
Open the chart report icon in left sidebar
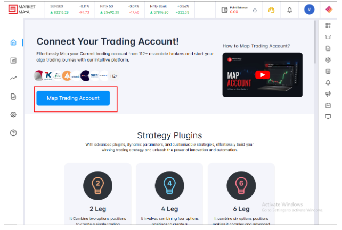13,61
